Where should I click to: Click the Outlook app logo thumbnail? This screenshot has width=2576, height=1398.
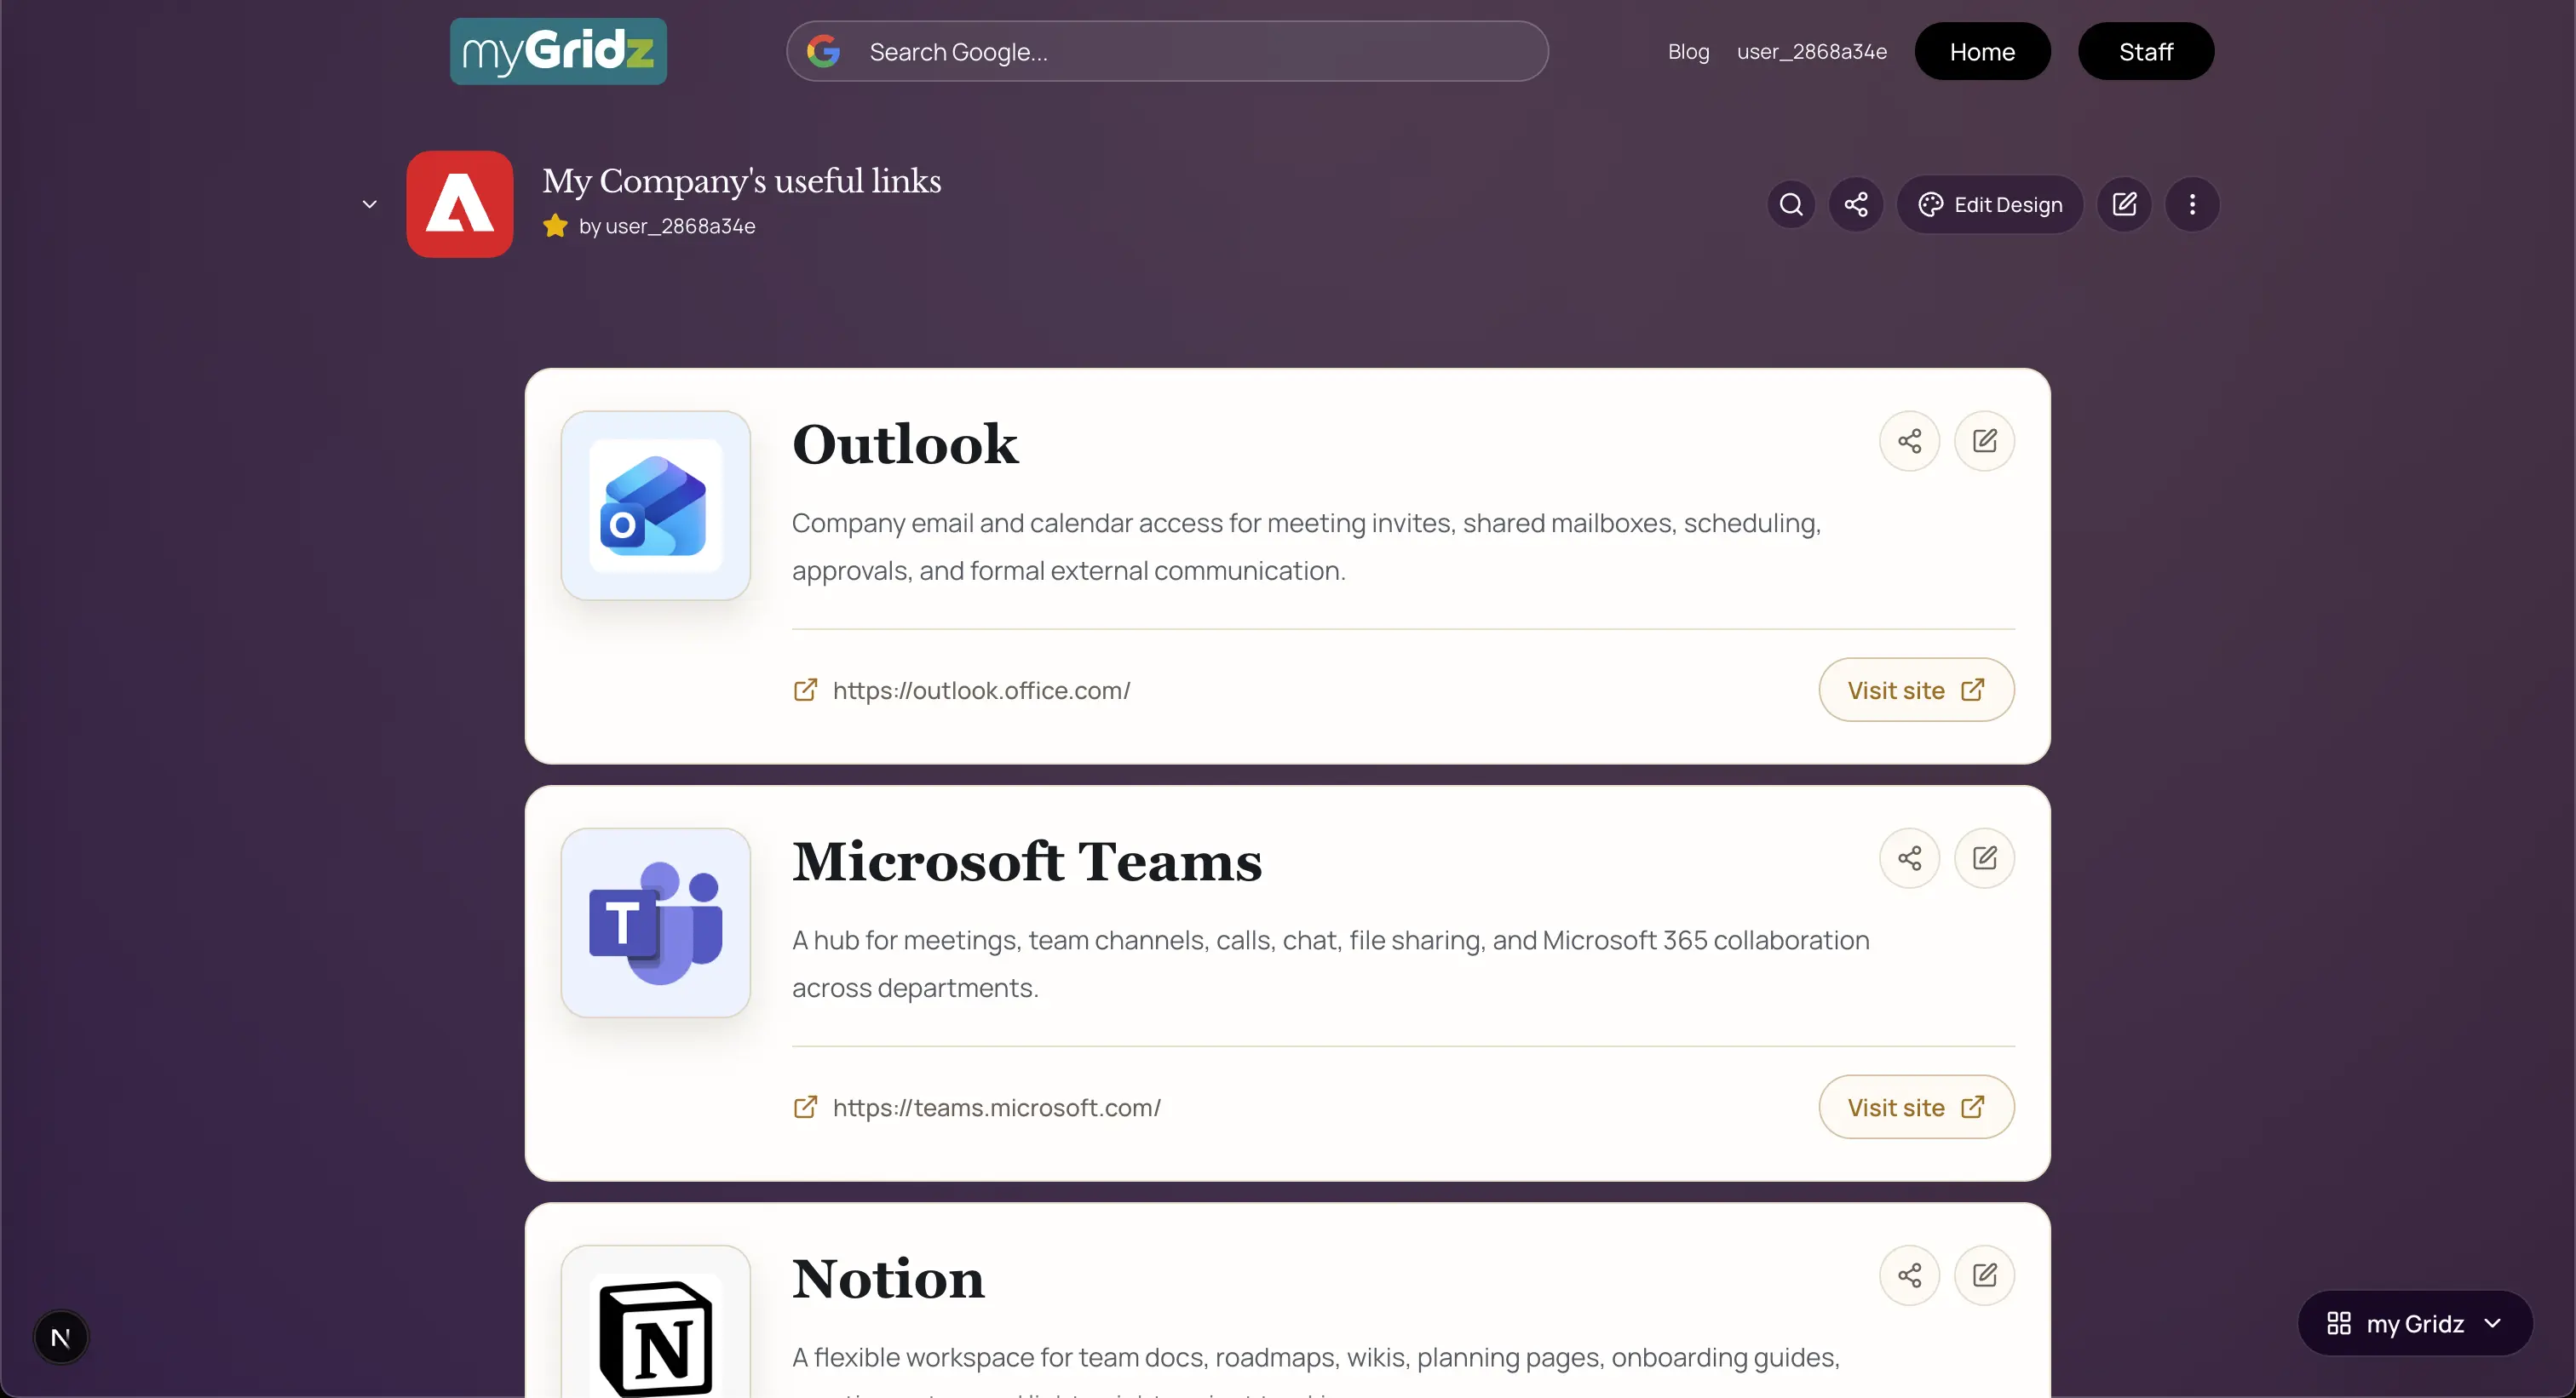[x=656, y=506]
